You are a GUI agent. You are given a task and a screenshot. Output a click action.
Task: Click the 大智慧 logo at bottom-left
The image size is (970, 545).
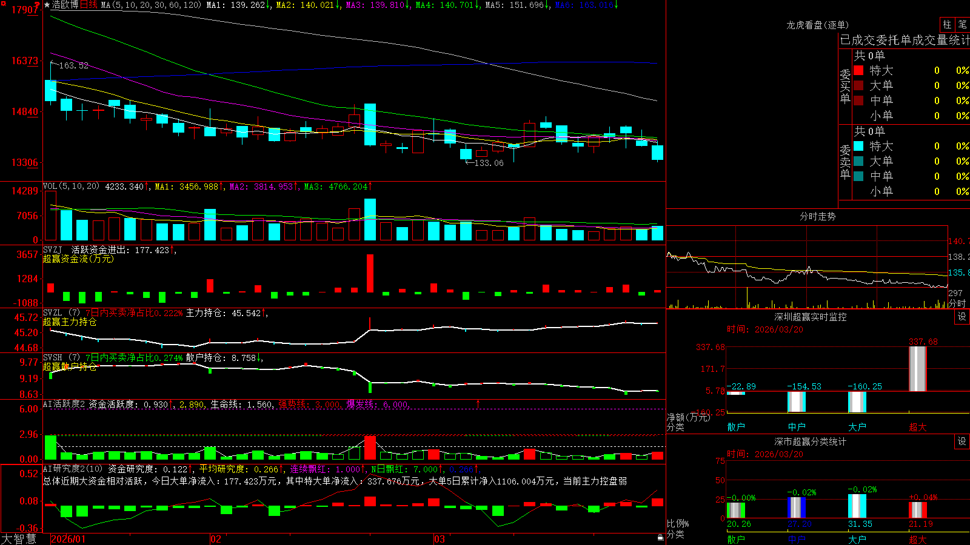click(19, 539)
